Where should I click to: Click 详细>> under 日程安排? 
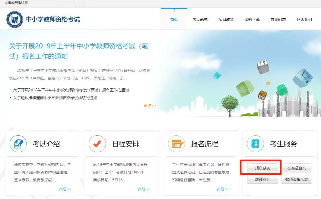coord(144,190)
